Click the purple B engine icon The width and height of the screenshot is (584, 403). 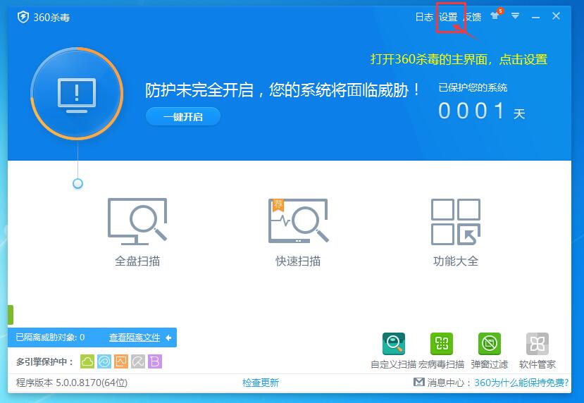155,361
